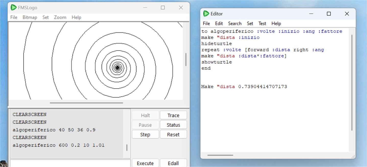This screenshot has width=367, height=167.
Task: Open the Bitmap menu in FMSLogo
Action: pyautogui.click(x=30, y=17)
